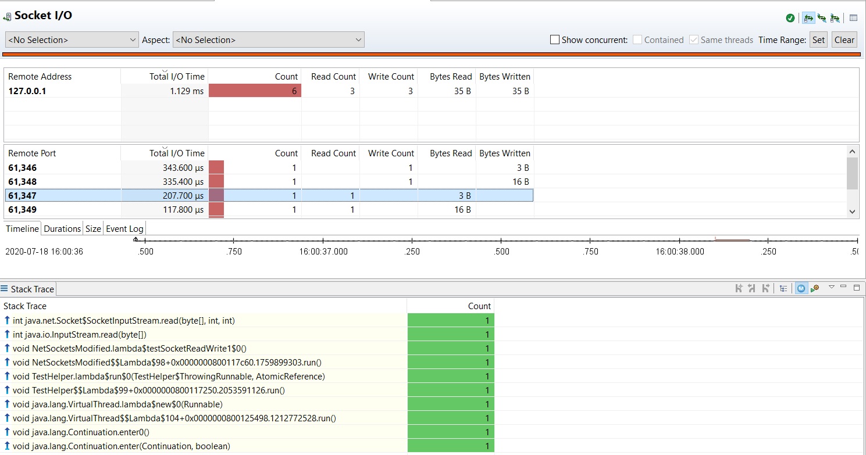Click the Remote Port table scrollbar thumb
Viewport: 866px width, 455px height.
(x=852, y=173)
